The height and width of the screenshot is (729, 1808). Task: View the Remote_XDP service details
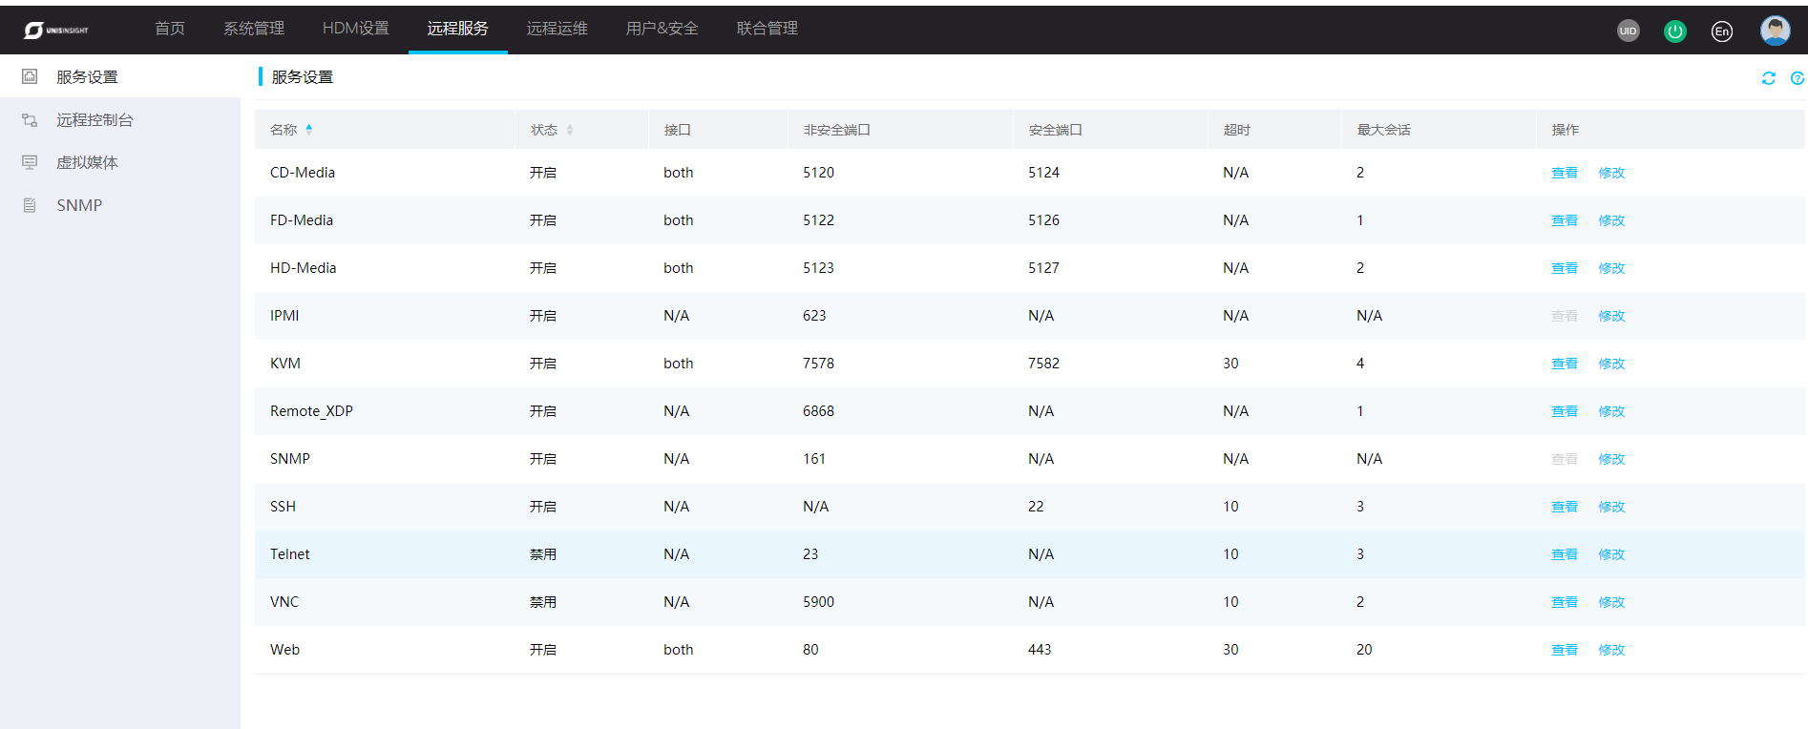coord(1564,411)
